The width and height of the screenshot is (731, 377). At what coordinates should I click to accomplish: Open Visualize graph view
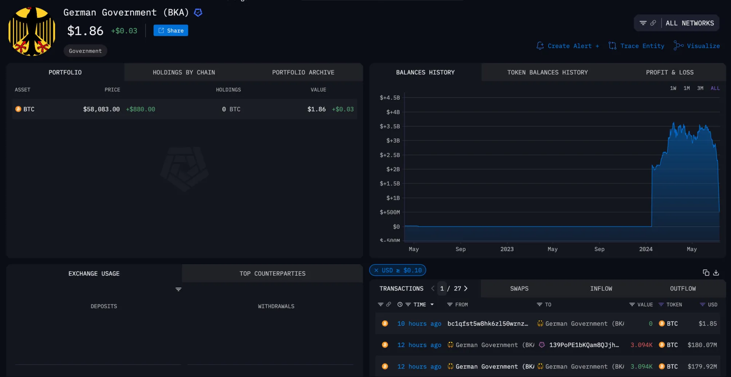click(697, 46)
